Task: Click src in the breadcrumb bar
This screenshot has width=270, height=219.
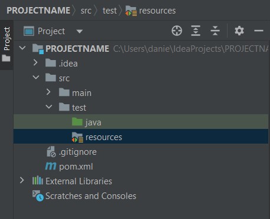Action: click(86, 11)
